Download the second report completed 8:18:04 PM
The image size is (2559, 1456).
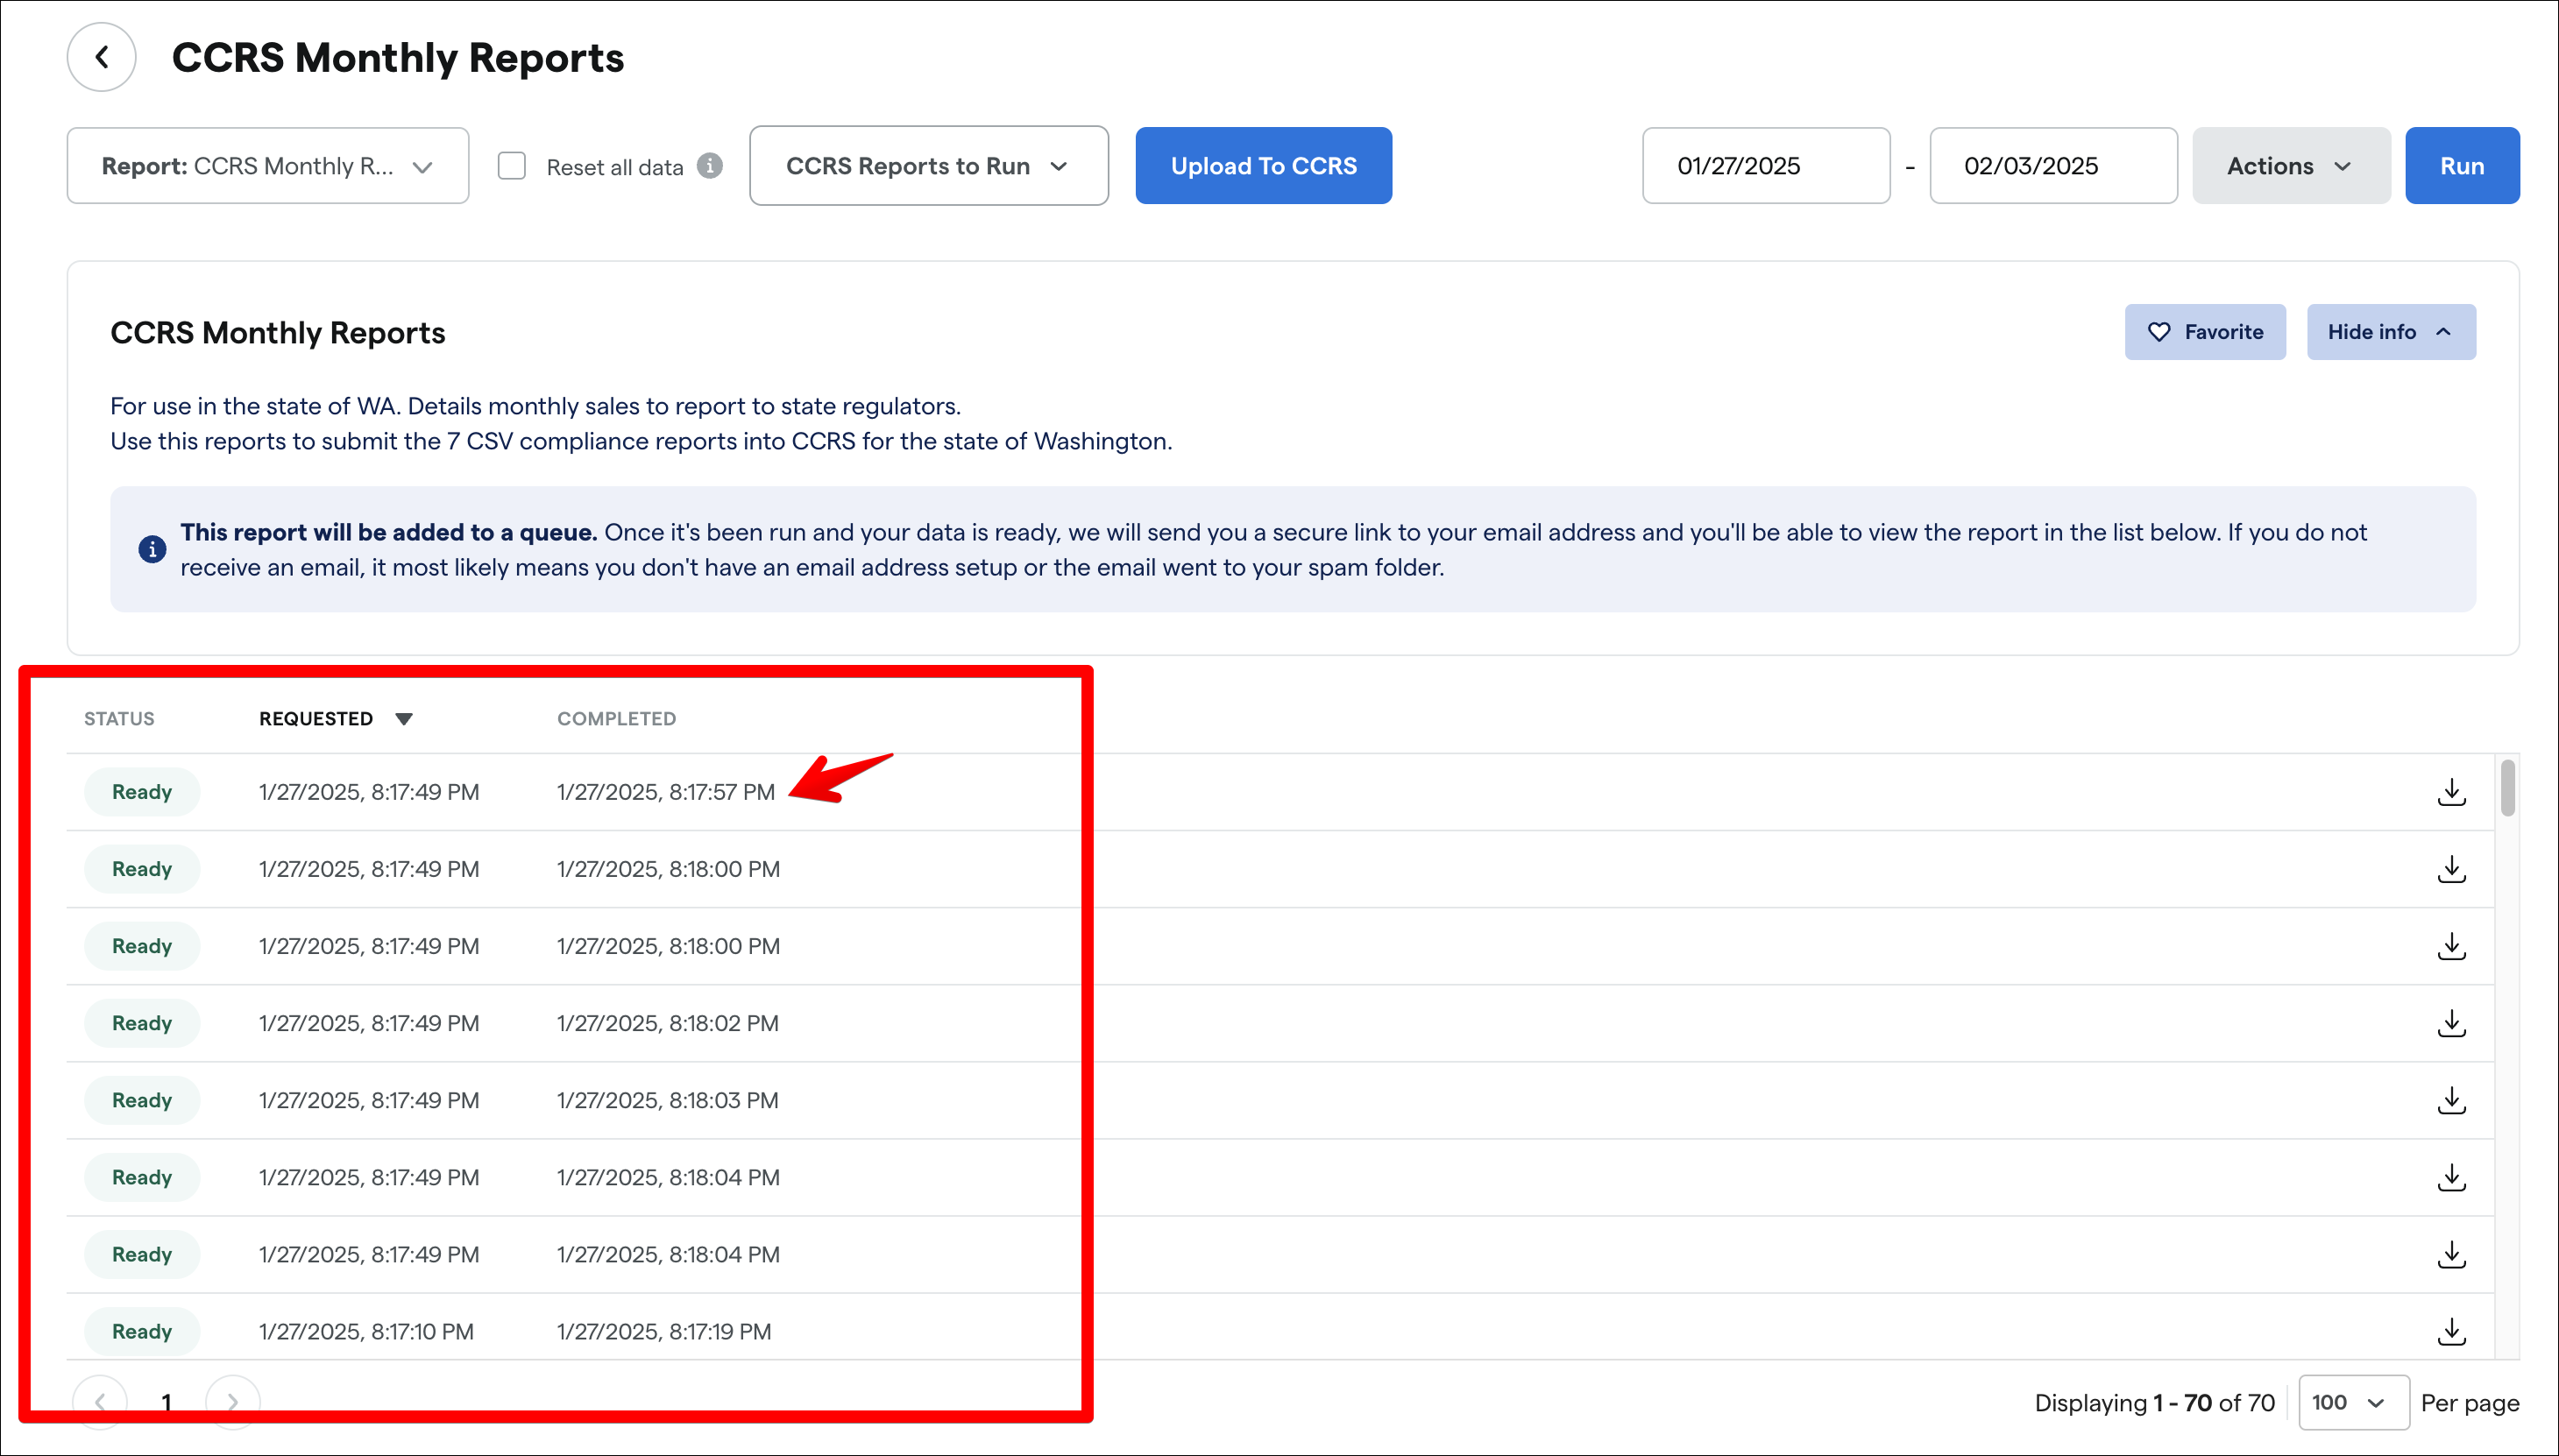click(2451, 1254)
